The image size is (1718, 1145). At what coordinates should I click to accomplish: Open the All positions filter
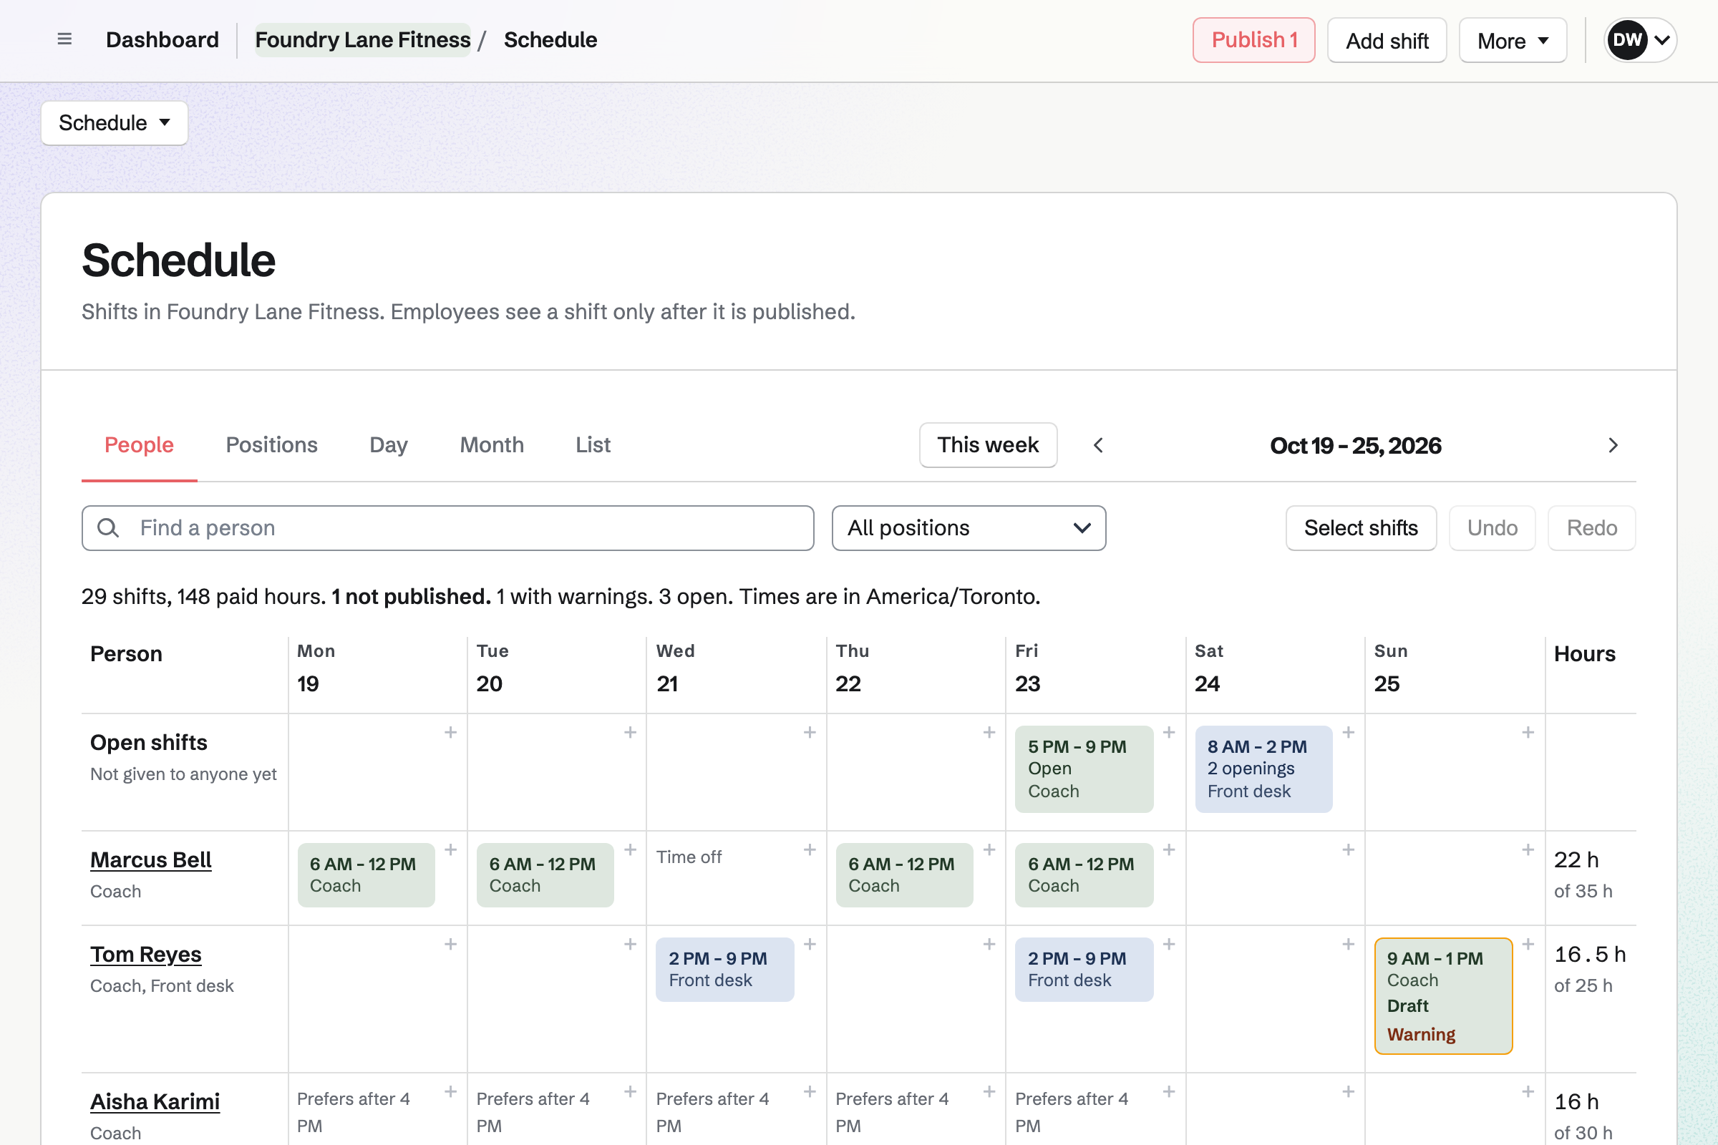coord(969,528)
